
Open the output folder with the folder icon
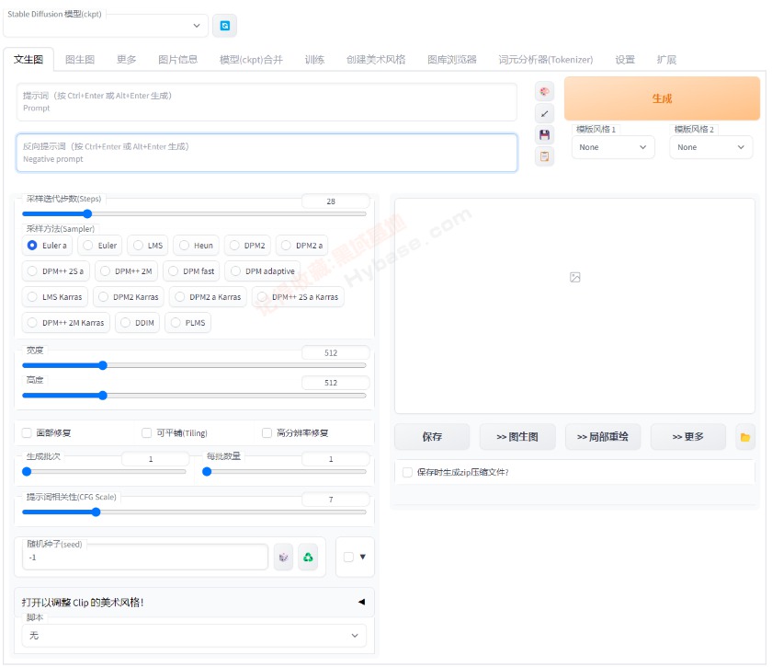coord(744,437)
